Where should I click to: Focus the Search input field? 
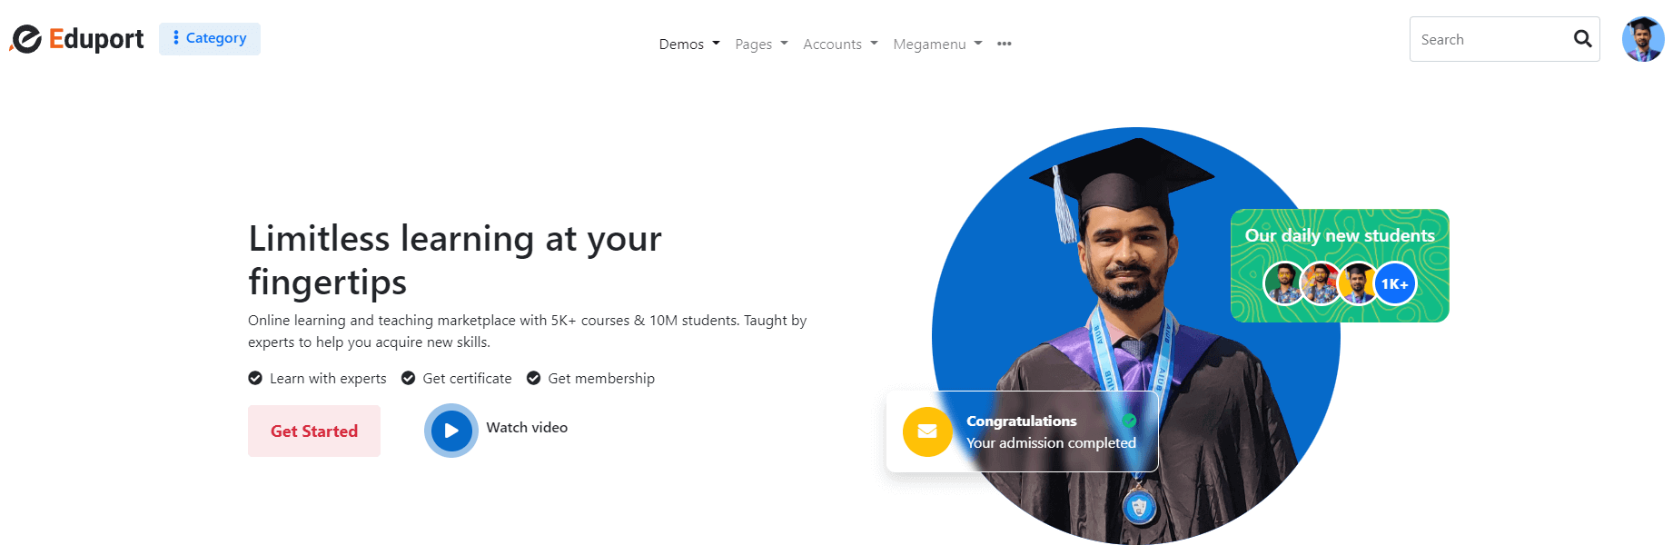click(x=1490, y=39)
